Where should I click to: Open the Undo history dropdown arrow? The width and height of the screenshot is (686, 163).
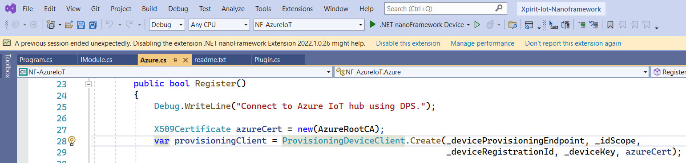point(120,25)
